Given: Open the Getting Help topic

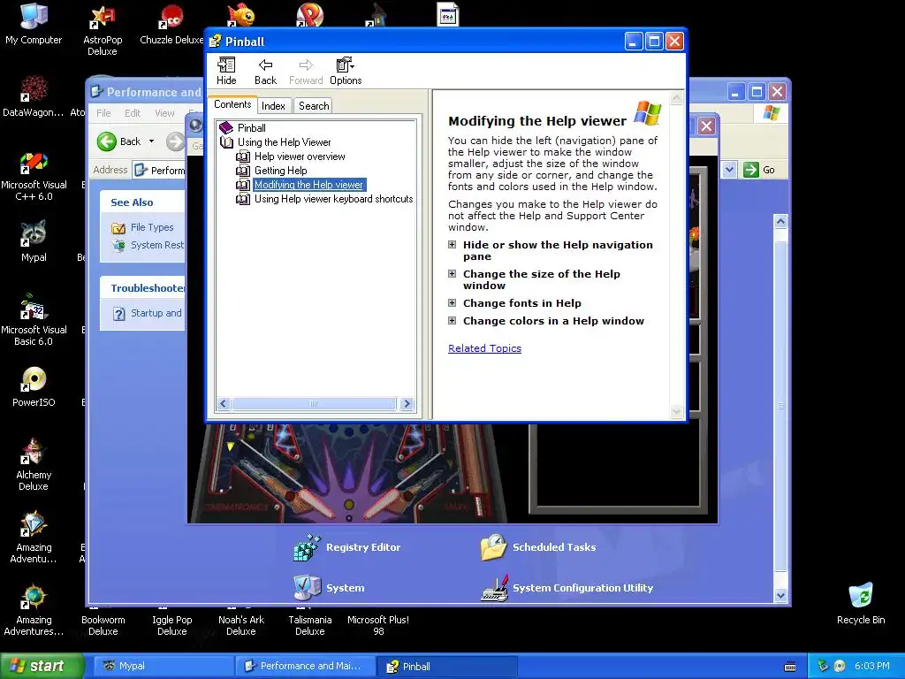Looking at the screenshot, I should pyautogui.click(x=280, y=171).
